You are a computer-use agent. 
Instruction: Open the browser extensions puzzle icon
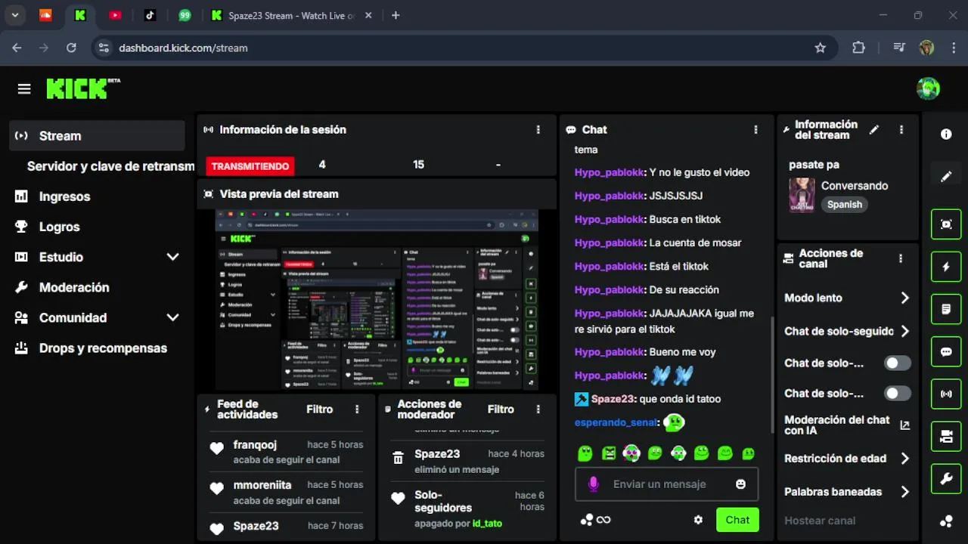pos(858,48)
